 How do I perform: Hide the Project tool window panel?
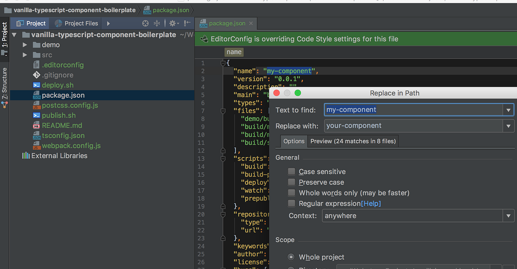pyautogui.click(x=187, y=23)
